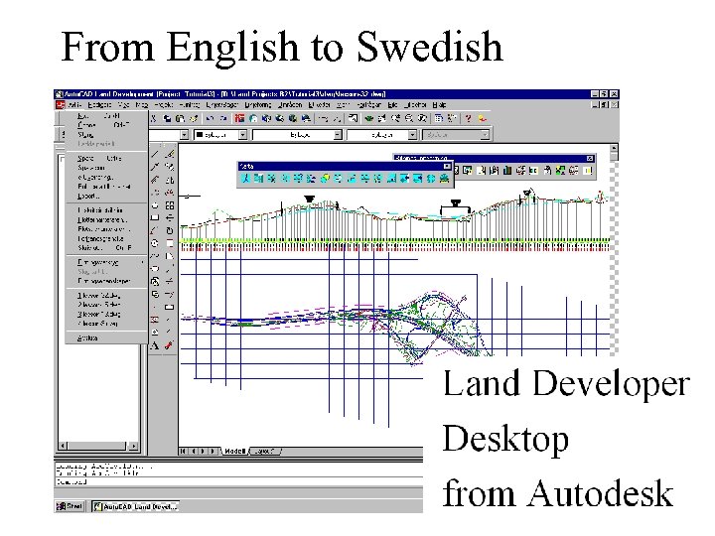Screen dimensions: 715x536
Task: Switch to the Modell tab
Action: (235, 452)
